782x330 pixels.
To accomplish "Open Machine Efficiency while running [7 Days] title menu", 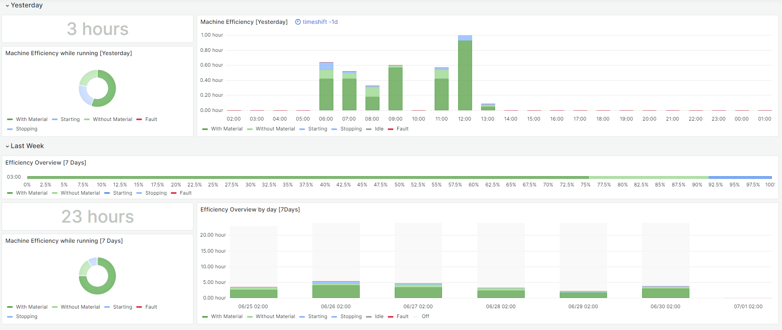I will tap(64, 241).
